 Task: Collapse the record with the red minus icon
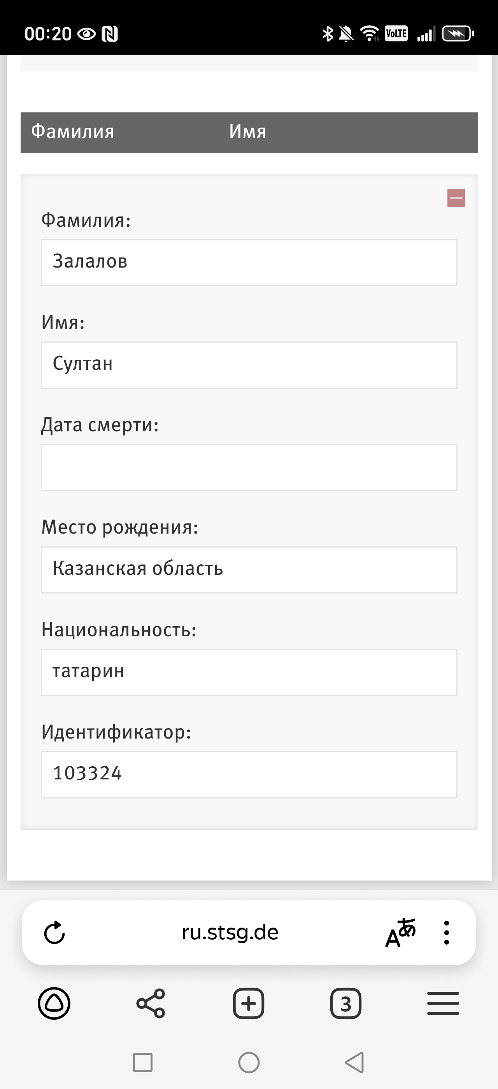(456, 198)
